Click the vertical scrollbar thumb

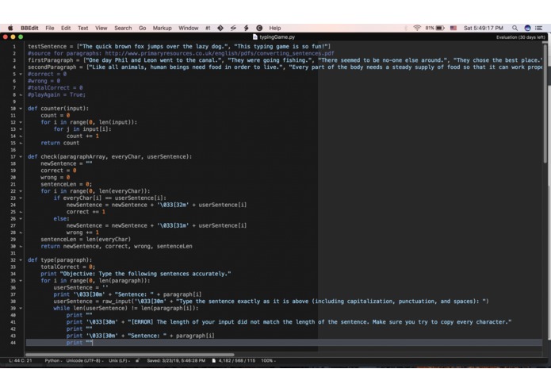(546, 102)
